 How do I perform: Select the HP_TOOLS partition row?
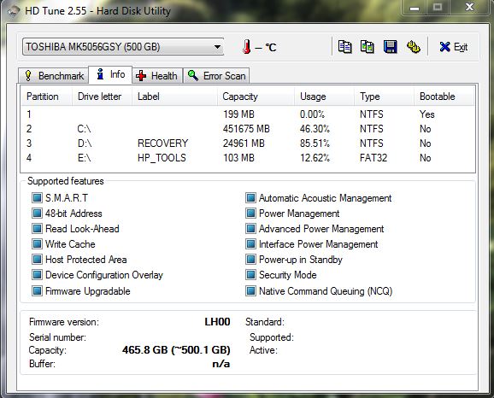[x=248, y=158]
